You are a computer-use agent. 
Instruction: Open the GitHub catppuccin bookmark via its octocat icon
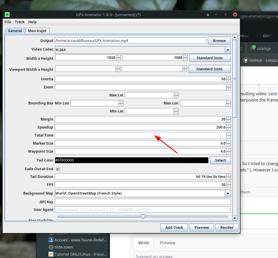[245, 60]
